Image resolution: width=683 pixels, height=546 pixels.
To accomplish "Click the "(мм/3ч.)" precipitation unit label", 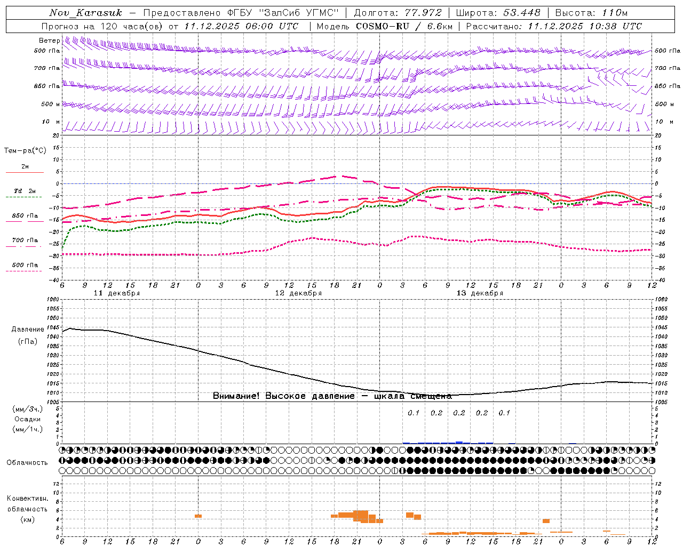I will coord(28,409).
